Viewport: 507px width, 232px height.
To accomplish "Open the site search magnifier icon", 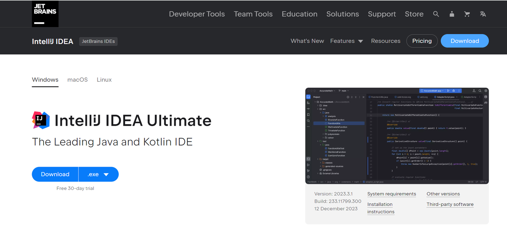I will click(x=436, y=14).
